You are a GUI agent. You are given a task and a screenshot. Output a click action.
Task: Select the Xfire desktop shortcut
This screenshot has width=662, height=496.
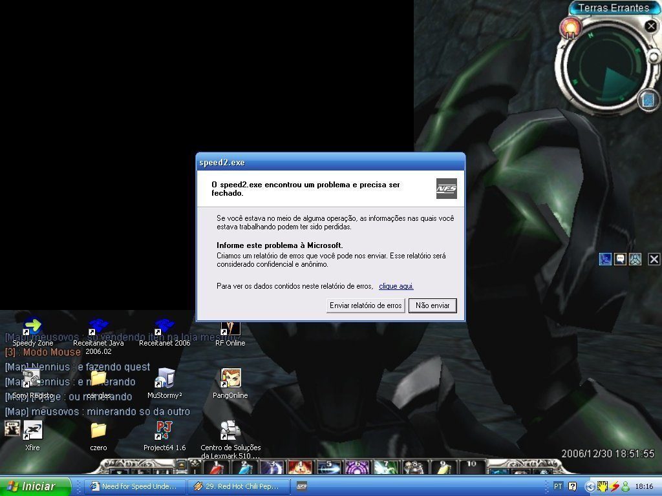point(32,436)
